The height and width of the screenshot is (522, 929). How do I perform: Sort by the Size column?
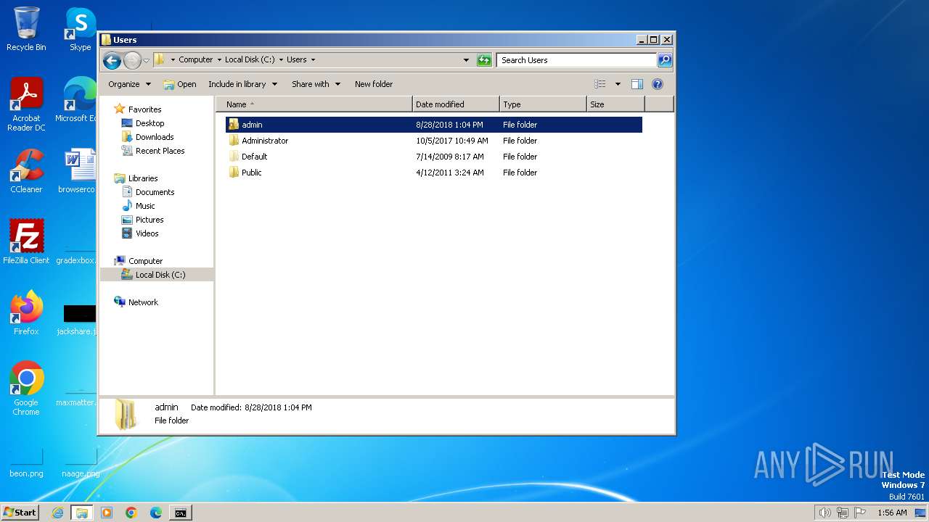[x=615, y=104]
